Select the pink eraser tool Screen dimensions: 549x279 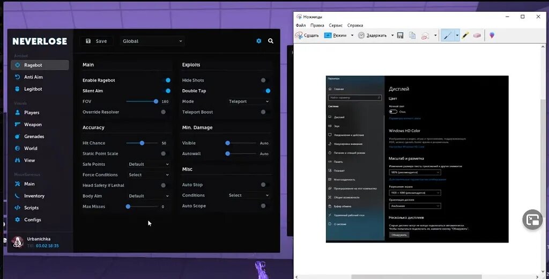[477, 35]
